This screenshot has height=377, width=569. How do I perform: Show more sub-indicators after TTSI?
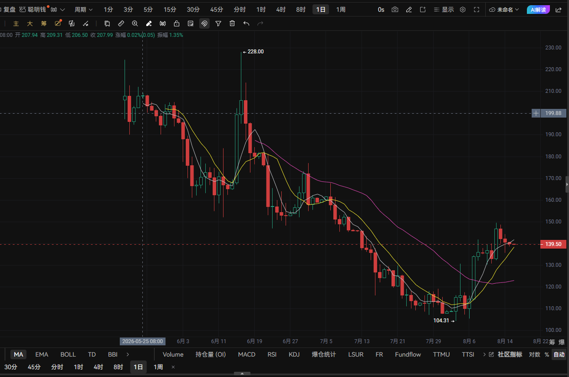pos(484,354)
